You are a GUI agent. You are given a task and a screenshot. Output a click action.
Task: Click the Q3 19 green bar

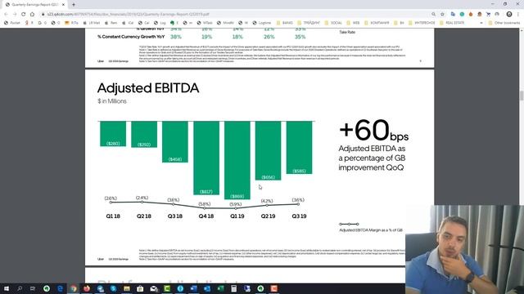[299, 147]
